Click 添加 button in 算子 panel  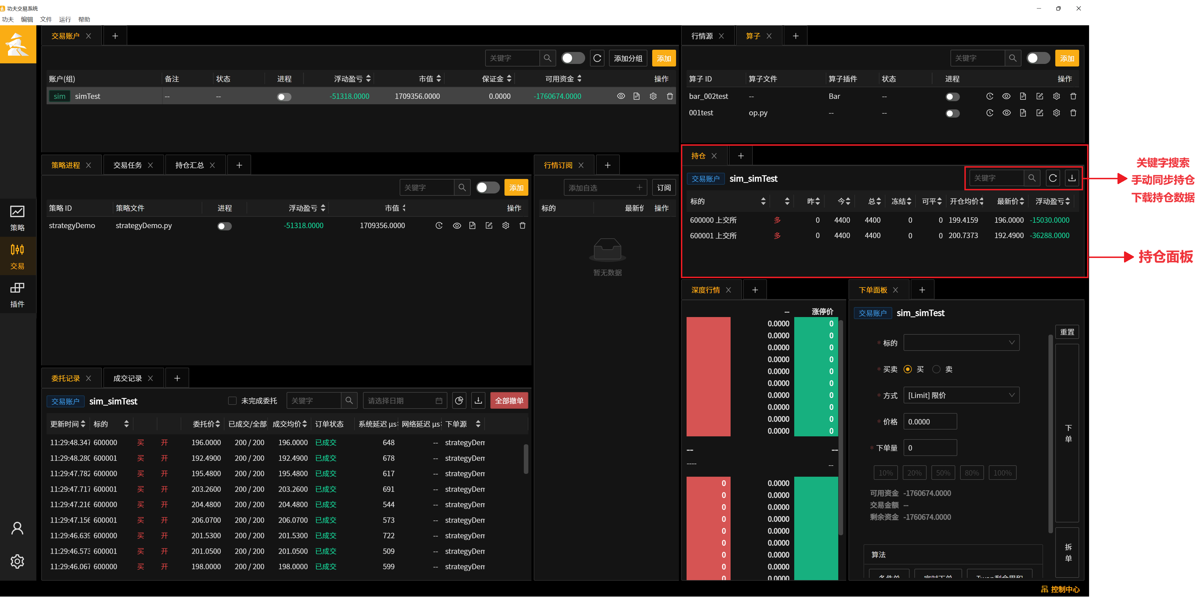1067,58
